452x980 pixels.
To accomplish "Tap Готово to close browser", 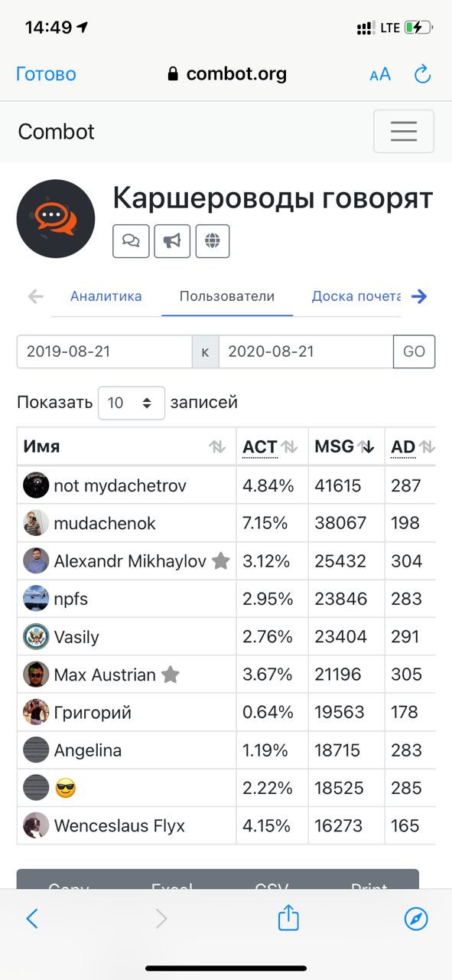I will point(46,74).
